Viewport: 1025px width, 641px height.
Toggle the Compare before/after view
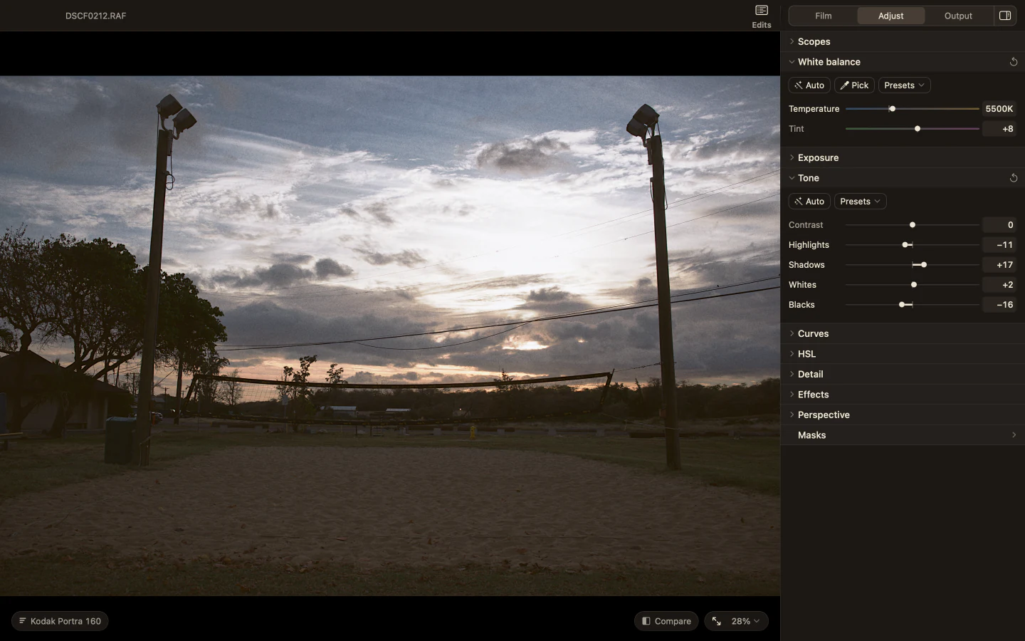666,621
